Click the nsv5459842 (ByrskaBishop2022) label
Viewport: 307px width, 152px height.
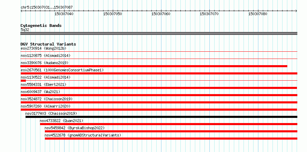coord(75,128)
